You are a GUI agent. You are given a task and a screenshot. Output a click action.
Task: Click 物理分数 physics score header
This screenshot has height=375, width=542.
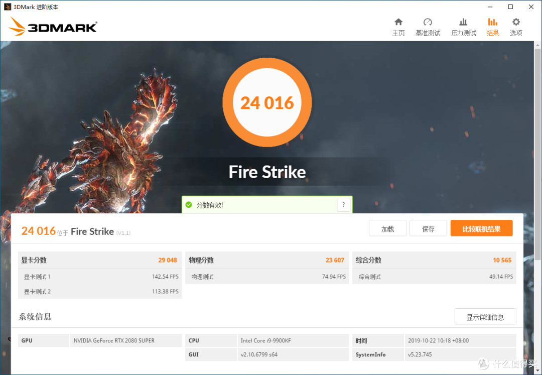(x=201, y=260)
